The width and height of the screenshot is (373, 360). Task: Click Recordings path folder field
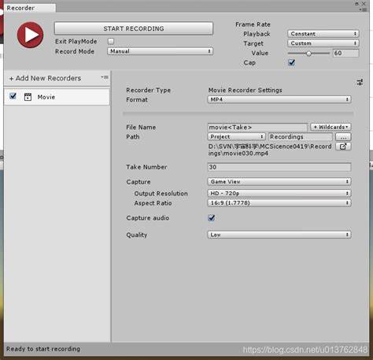click(x=301, y=137)
